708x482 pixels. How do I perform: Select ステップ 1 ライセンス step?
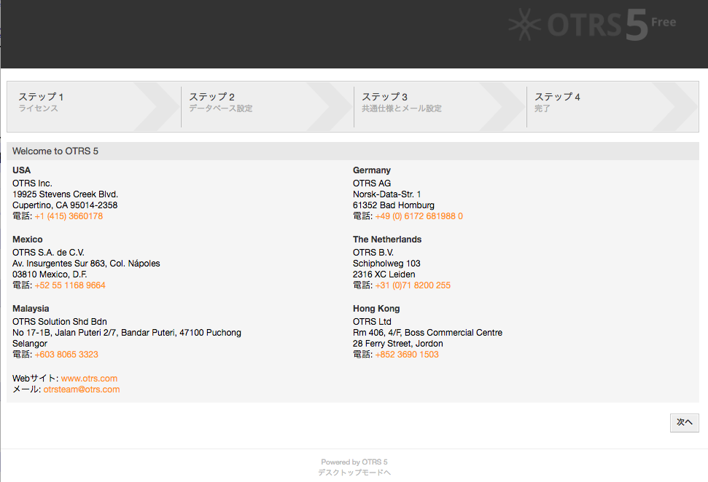click(94, 107)
